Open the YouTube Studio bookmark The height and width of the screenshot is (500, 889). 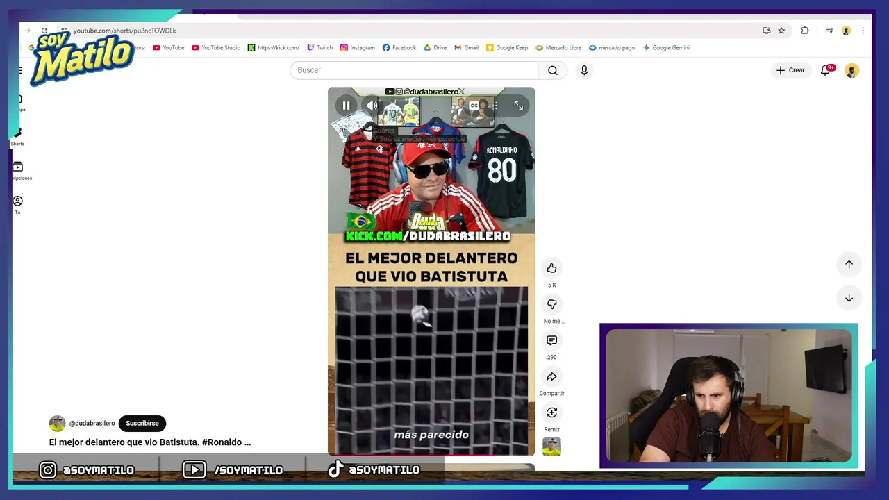216,48
